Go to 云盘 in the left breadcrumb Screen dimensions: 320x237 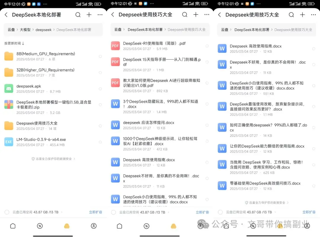click(x=11, y=30)
